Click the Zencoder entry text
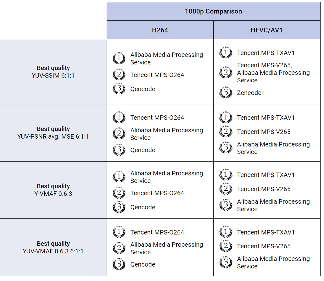This screenshot has height=281, width=324. point(250,93)
